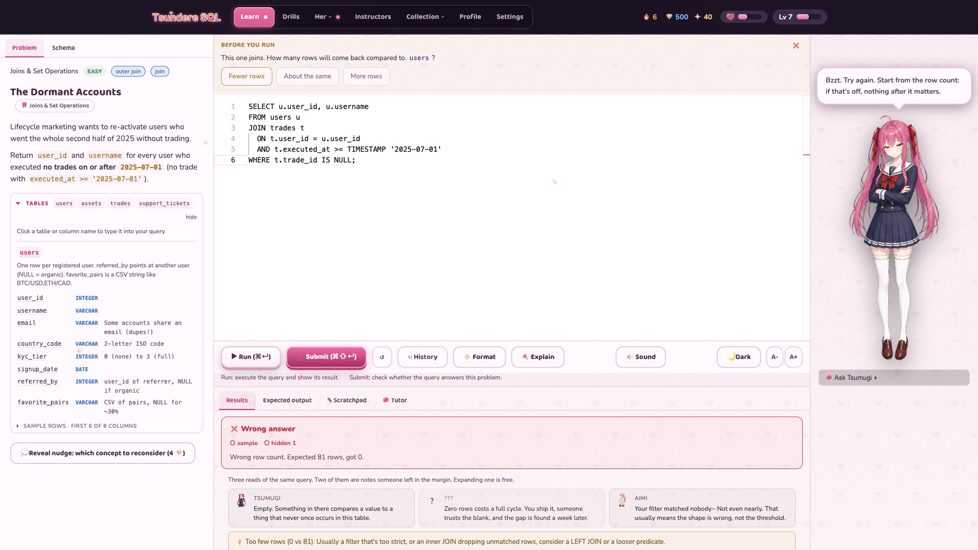
Task: Open query History
Action: click(x=422, y=357)
